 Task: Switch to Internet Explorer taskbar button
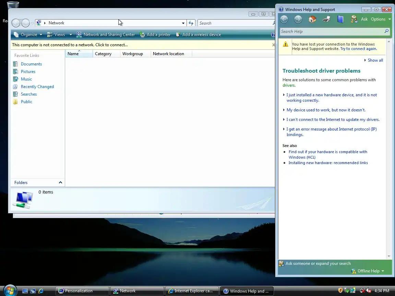(x=192, y=291)
